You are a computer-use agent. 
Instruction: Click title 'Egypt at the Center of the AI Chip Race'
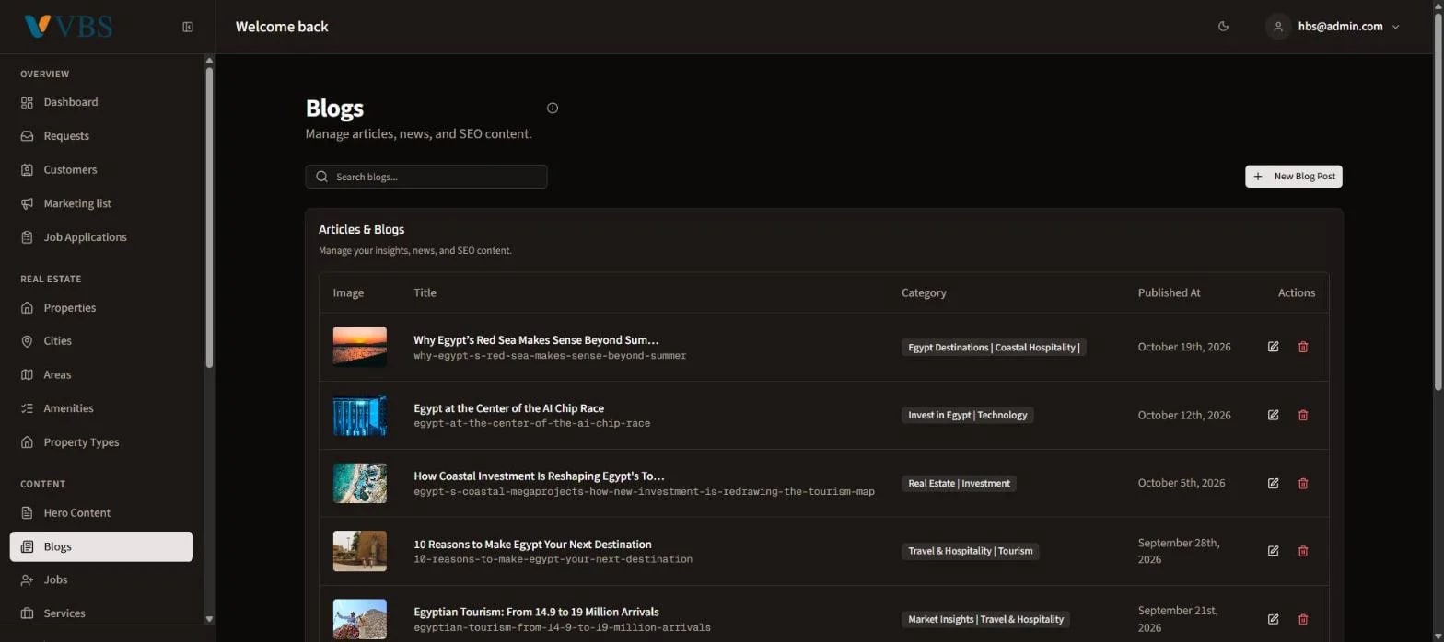[x=509, y=408]
